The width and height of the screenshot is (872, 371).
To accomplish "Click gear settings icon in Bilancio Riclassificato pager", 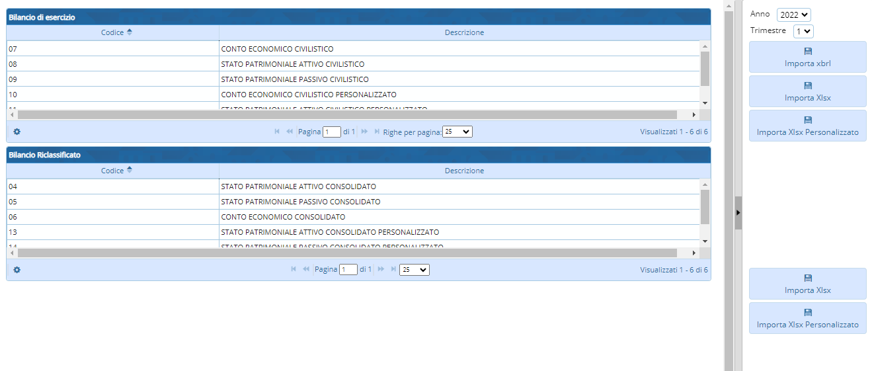I will tap(17, 270).
